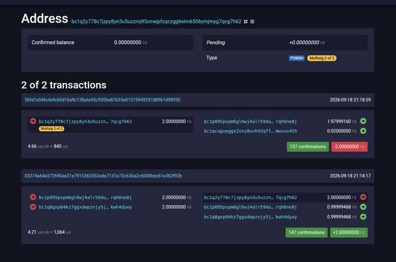Viewport: 396px width, 262px height.
Task: Open transaction 58fd1e546cfe4c60… link
Action: pyautogui.click(x=102, y=100)
